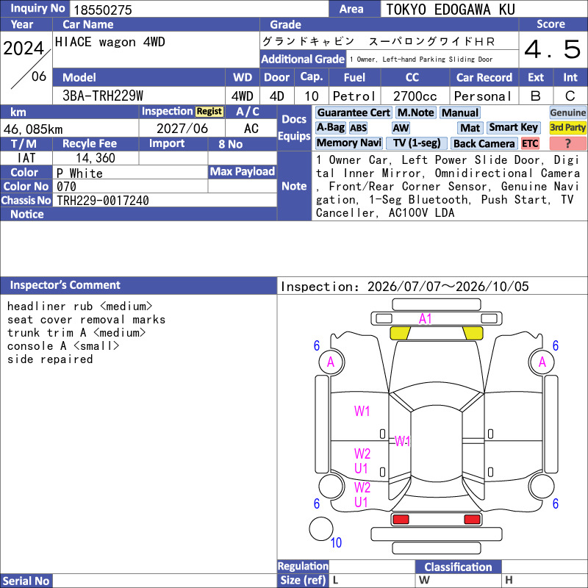Click the left front wheel A marker
This screenshot has width=588, height=588.
pyautogui.click(x=331, y=362)
